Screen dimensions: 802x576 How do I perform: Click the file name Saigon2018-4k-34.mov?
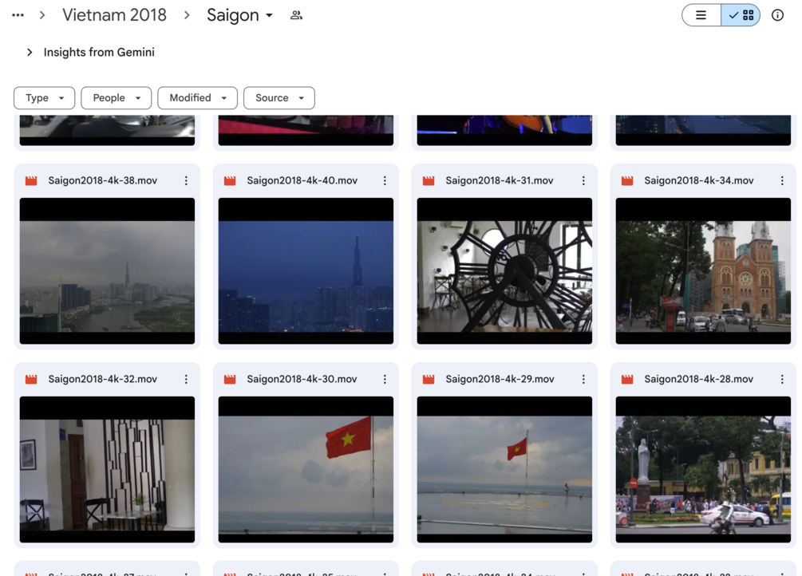699,180
